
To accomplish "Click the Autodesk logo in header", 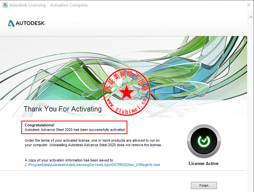I will coord(27,23).
